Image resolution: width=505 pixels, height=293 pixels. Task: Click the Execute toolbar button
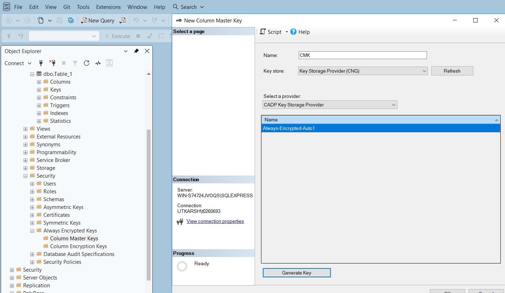tap(118, 36)
